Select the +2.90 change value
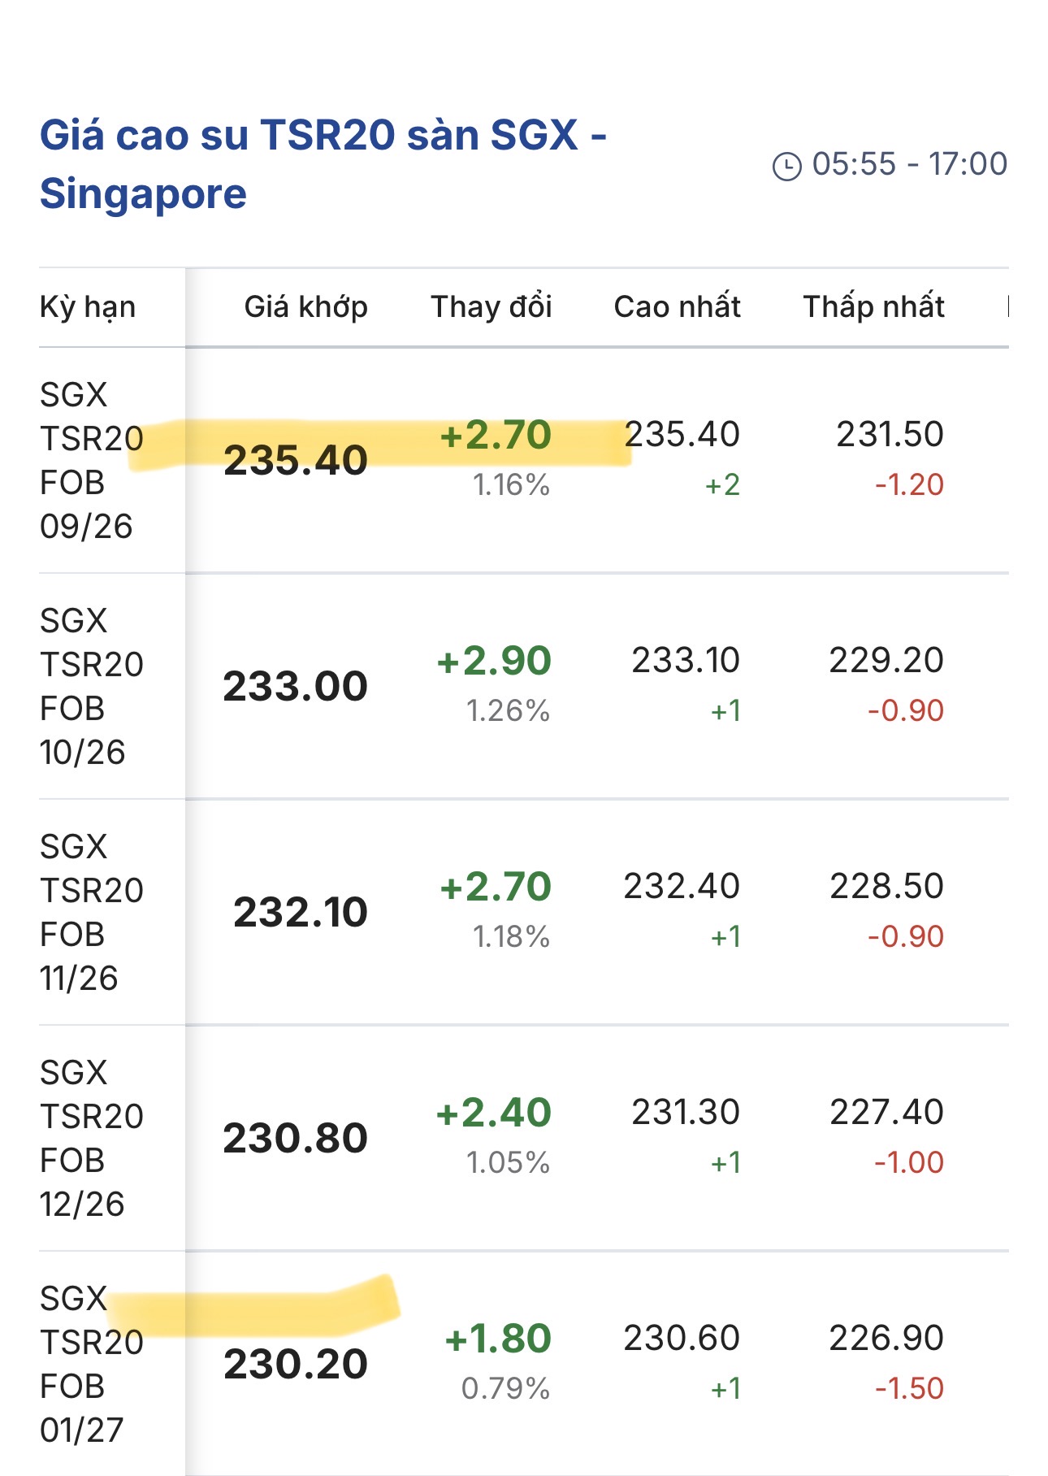This screenshot has height=1476, width=1048. [494, 661]
